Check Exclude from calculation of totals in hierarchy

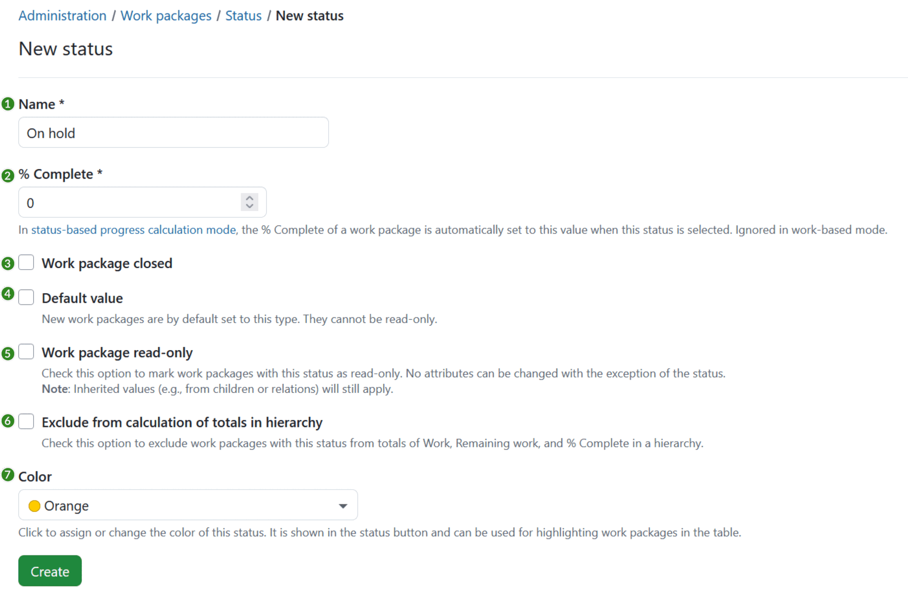(x=26, y=422)
